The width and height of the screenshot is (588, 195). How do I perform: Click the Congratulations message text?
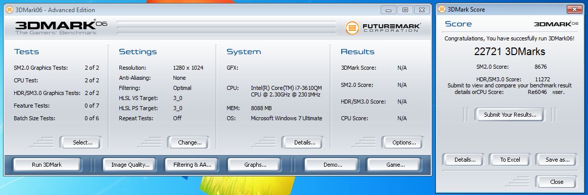click(509, 38)
